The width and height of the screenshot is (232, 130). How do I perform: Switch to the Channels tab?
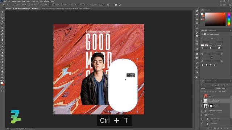[x=209, y=81]
